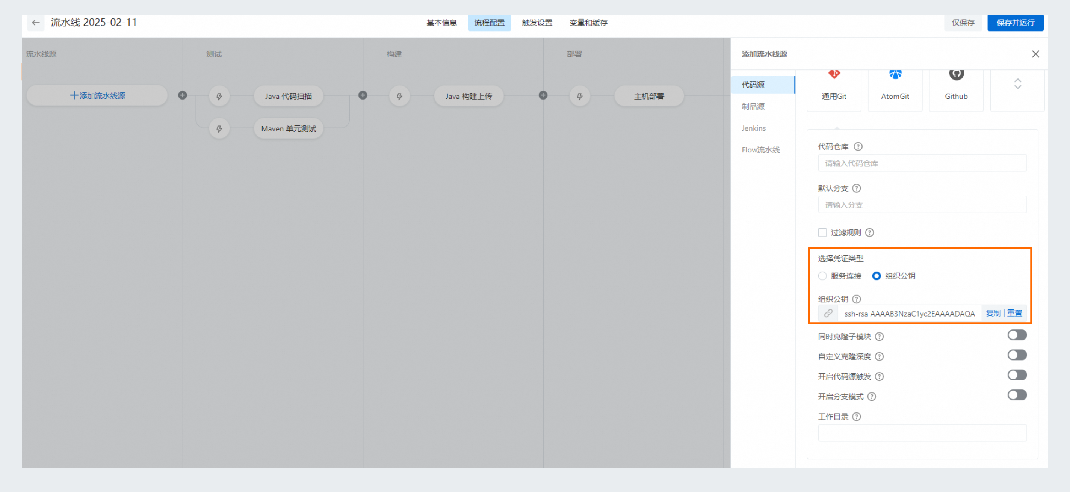This screenshot has width=1070, height=492.
Task: Click the lightning trigger icon beside Java 代码扫描
Action: 219,96
